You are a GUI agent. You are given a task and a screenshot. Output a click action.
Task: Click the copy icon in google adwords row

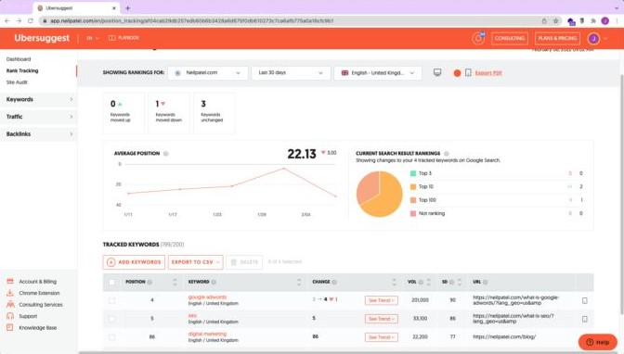[585, 301]
